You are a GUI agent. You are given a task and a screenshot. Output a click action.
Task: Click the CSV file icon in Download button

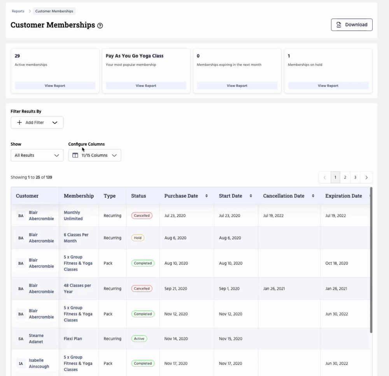[x=339, y=24]
